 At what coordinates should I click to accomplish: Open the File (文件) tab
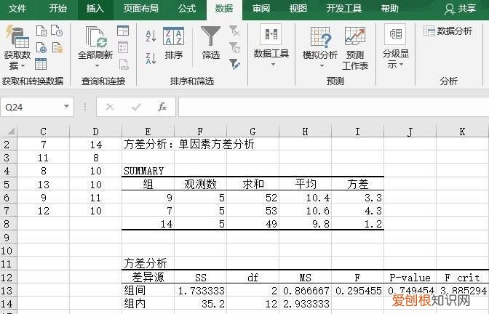click(x=17, y=9)
